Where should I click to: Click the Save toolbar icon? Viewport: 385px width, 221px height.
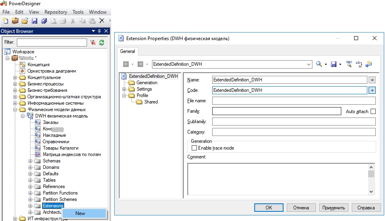[x=34, y=21]
